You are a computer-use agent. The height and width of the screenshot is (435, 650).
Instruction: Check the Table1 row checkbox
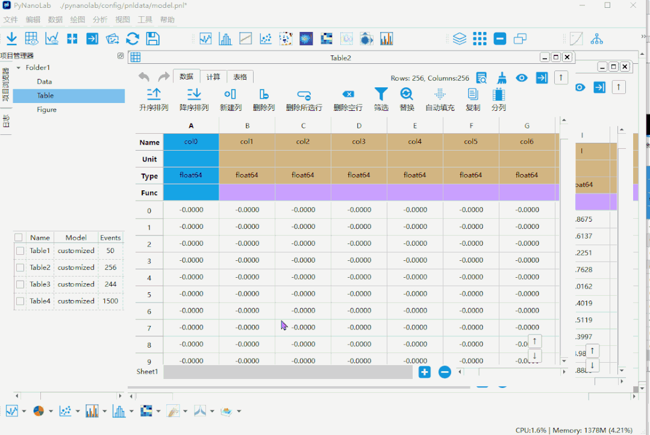coord(20,251)
